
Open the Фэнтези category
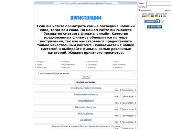(x=66, y=67)
